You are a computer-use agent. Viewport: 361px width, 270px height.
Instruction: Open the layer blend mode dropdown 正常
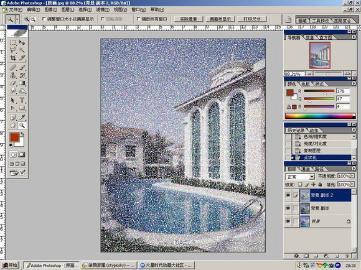coord(300,177)
